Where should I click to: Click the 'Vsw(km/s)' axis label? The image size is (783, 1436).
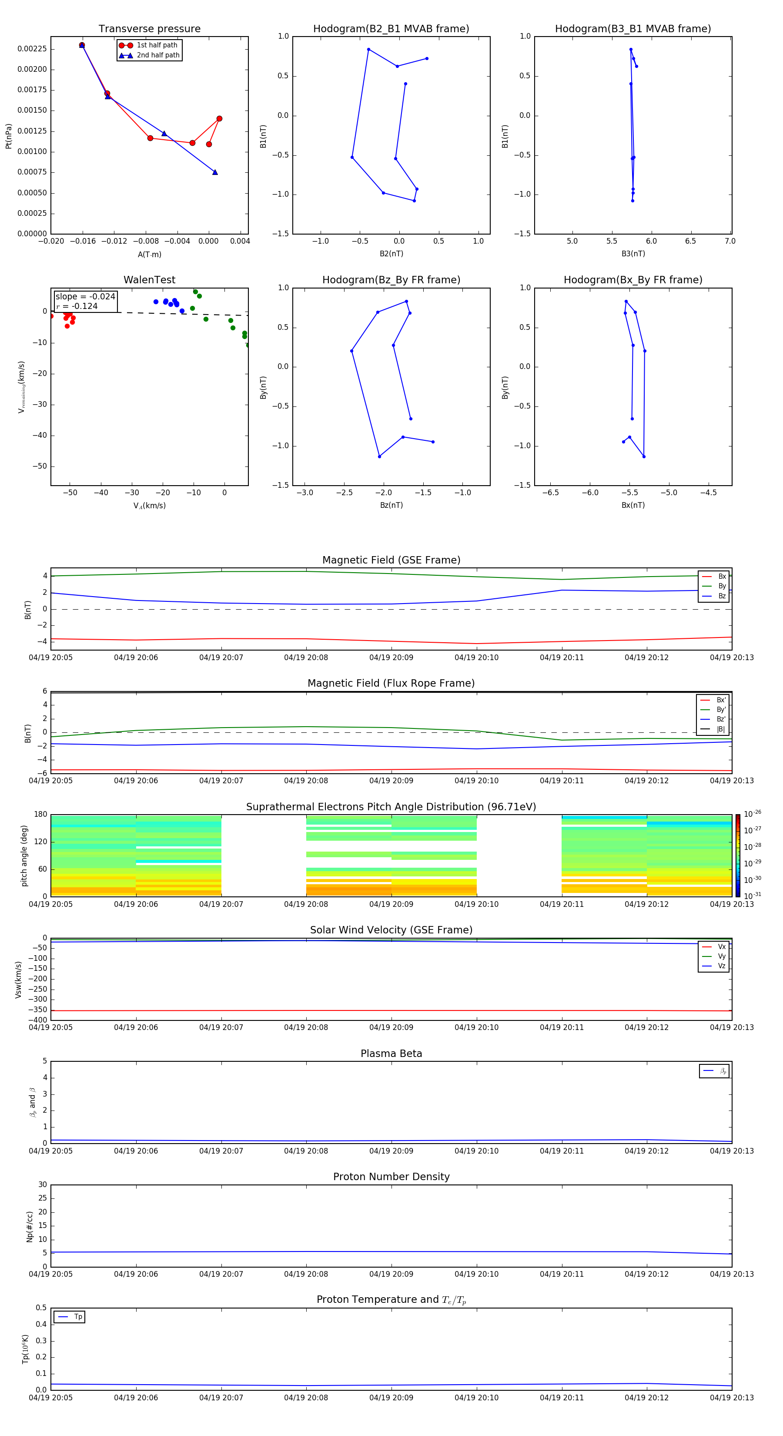[18, 980]
